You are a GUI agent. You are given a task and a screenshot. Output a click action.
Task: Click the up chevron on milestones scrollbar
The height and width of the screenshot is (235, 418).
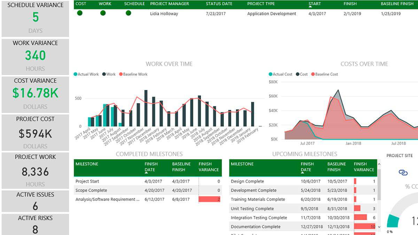tap(379, 164)
